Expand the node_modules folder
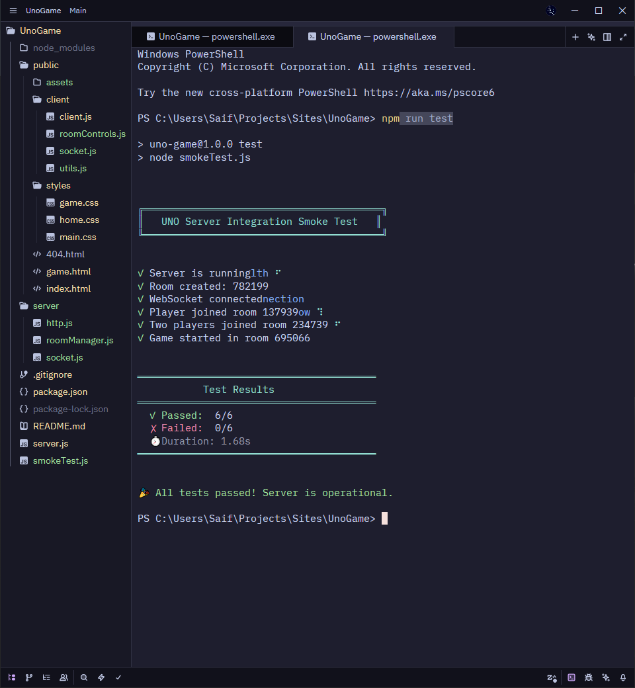 tap(63, 48)
